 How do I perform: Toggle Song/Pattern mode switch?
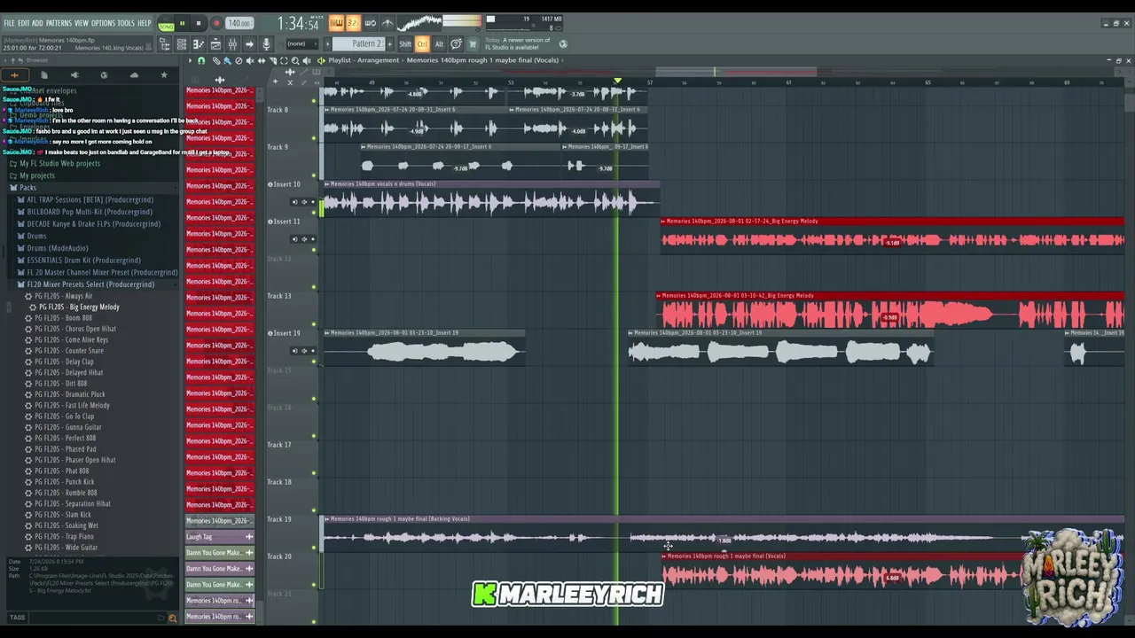pos(166,24)
